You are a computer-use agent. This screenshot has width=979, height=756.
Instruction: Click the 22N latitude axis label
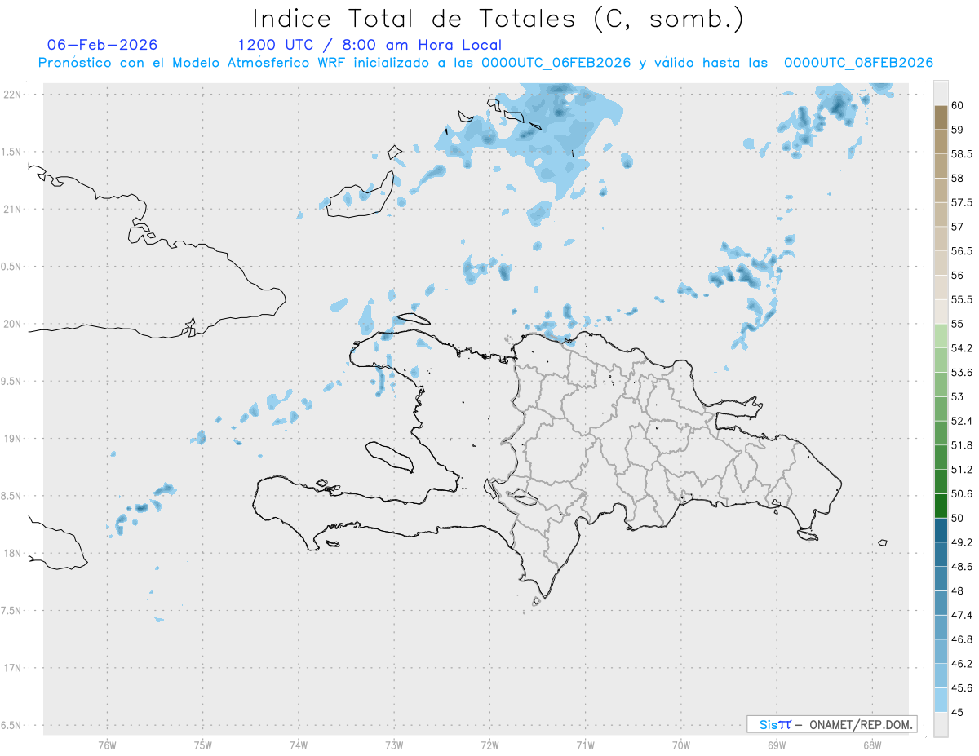point(13,95)
